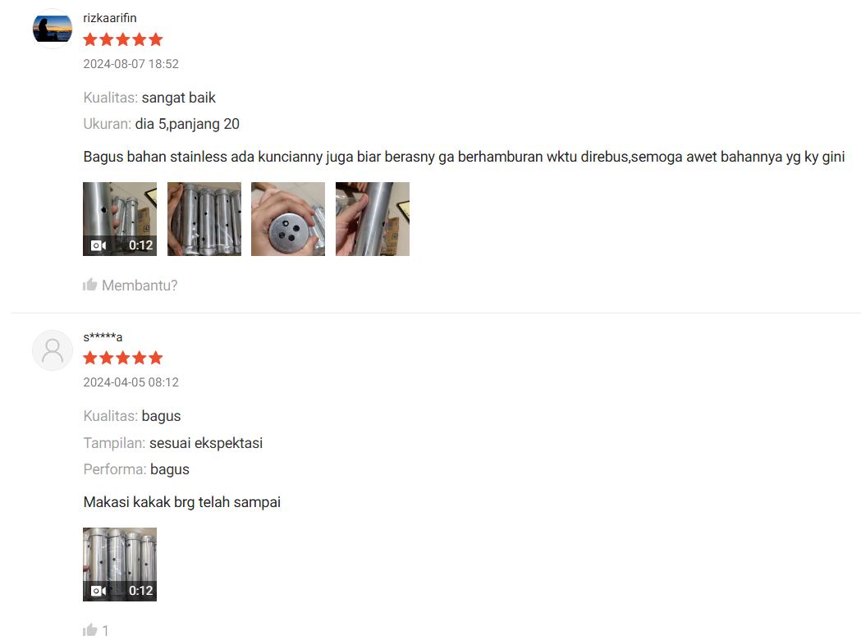The width and height of the screenshot is (861, 640).
Task: Open photo of four steel tubes in hand
Action: pyautogui.click(x=204, y=219)
